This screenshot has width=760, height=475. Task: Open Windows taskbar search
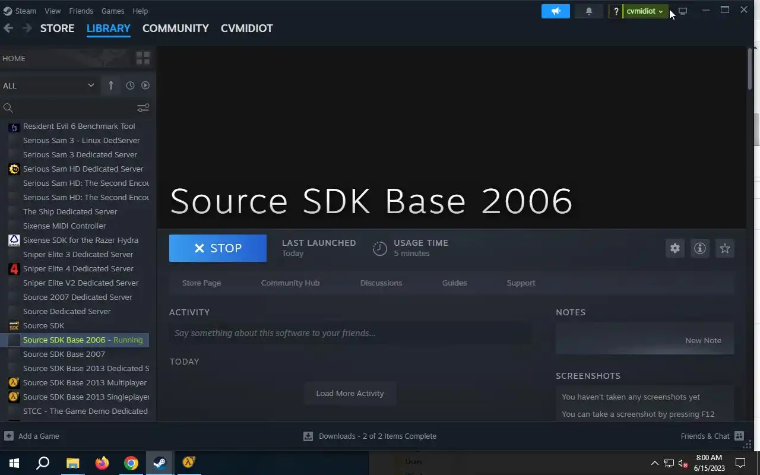43,463
